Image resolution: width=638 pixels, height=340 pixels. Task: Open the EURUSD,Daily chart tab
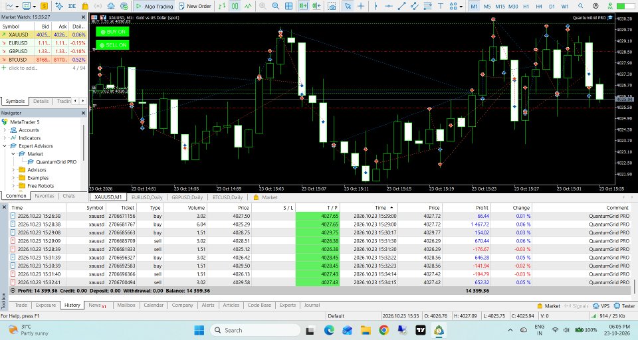[x=147, y=197]
